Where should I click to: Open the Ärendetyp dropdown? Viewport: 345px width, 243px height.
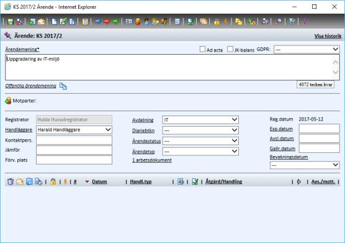click(200, 152)
